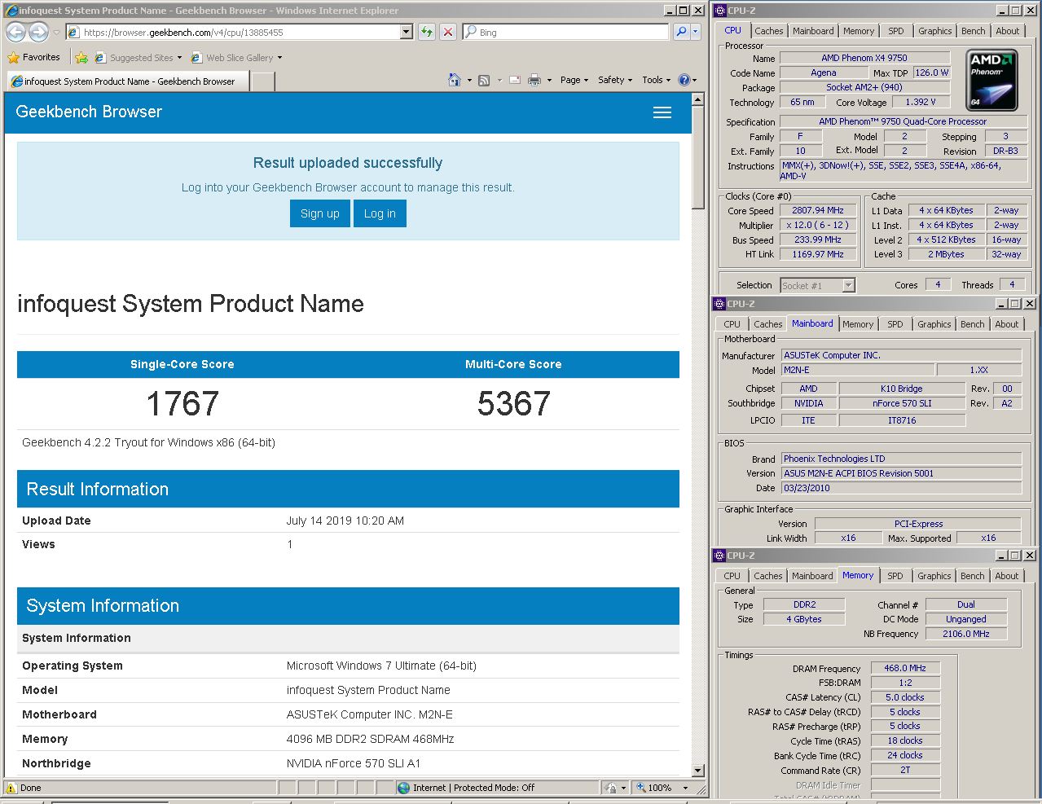Image resolution: width=1042 pixels, height=804 pixels.
Task: Open the Home button dropdown arrow
Action: coord(470,80)
